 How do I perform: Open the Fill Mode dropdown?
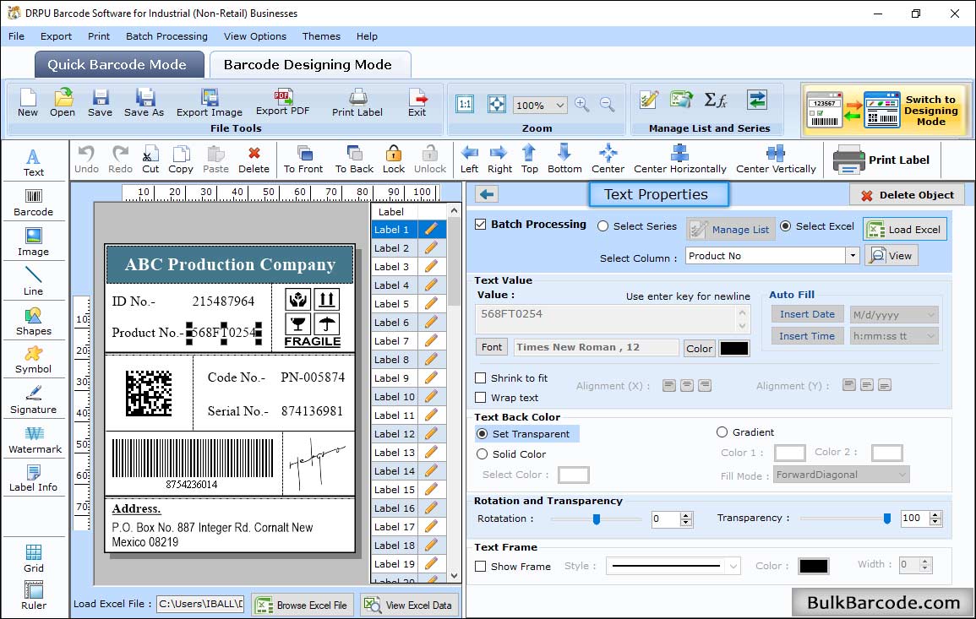(x=902, y=475)
